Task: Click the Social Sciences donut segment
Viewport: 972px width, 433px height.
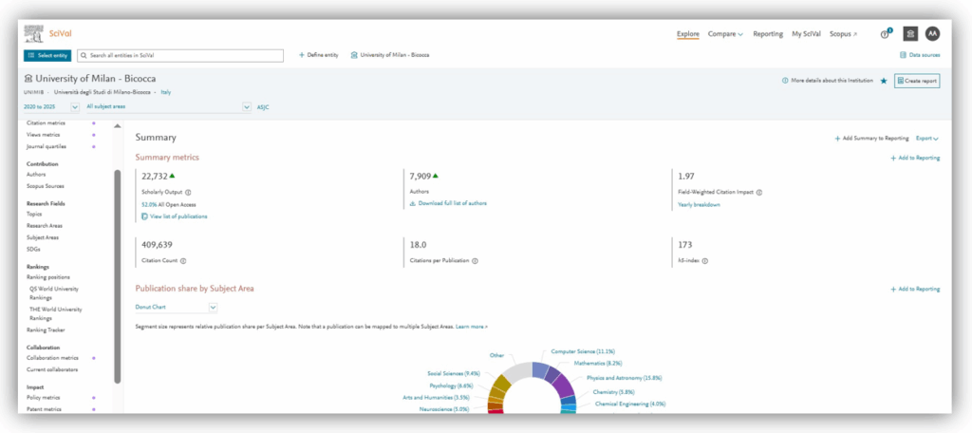Action: click(x=501, y=385)
